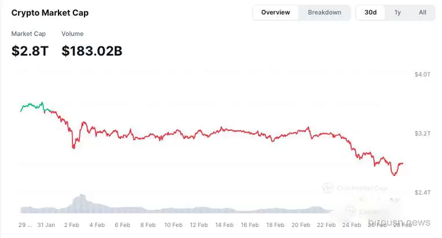Click the $2.8T market cap value
The image size is (442, 238).
point(30,51)
